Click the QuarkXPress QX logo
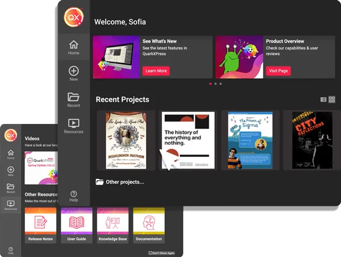 73,16
